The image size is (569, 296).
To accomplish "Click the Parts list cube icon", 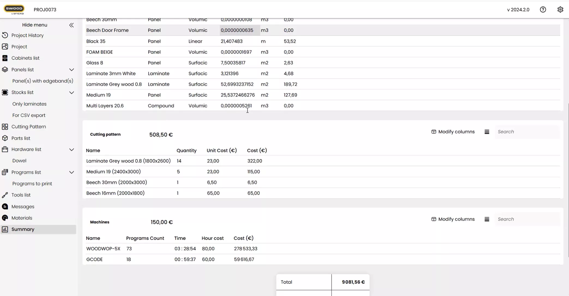I will coord(5,138).
